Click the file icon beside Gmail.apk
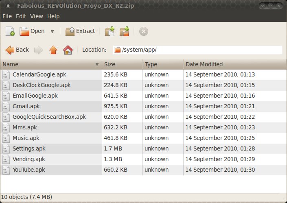 pos(6,107)
